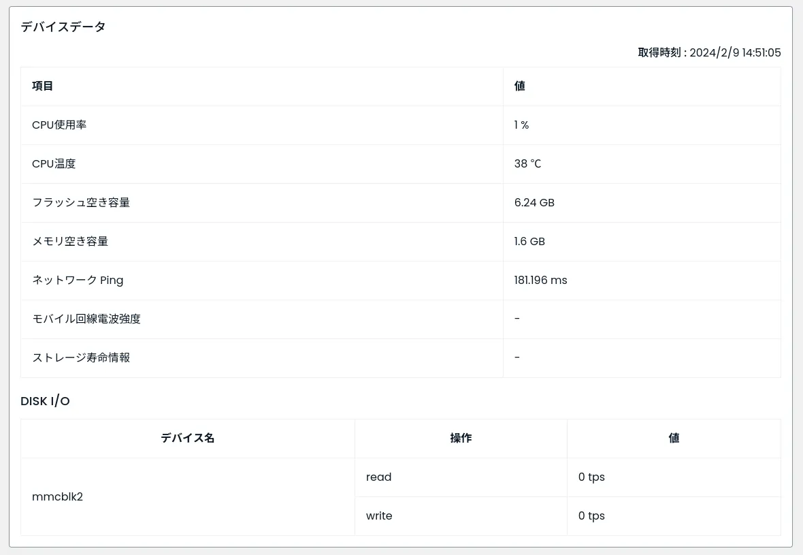
Task: Select the 1 % CPU usage value
Action: click(521, 125)
